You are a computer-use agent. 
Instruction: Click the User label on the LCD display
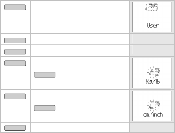[x=153, y=25]
